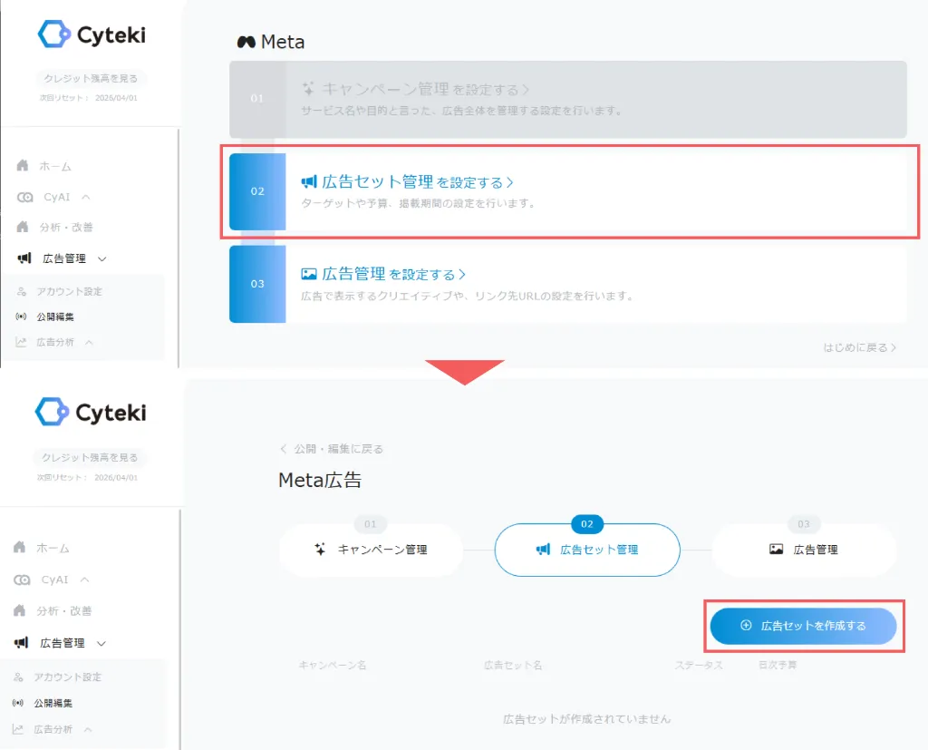This screenshot has height=750, width=928.
Task: Click the megaphone icon in the 02 step tab
Action: [543, 550]
